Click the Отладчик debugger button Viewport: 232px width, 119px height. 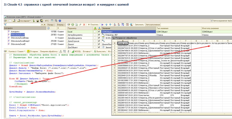tap(32, 51)
